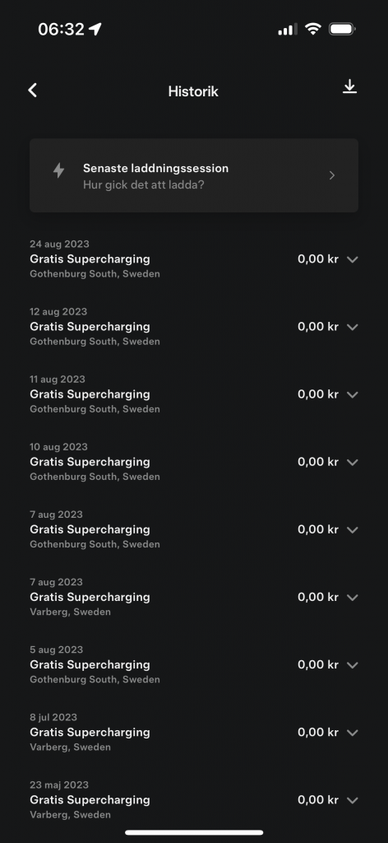The height and width of the screenshot is (843, 388).
Task: Tap the back arrow icon
Action: tap(33, 91)
